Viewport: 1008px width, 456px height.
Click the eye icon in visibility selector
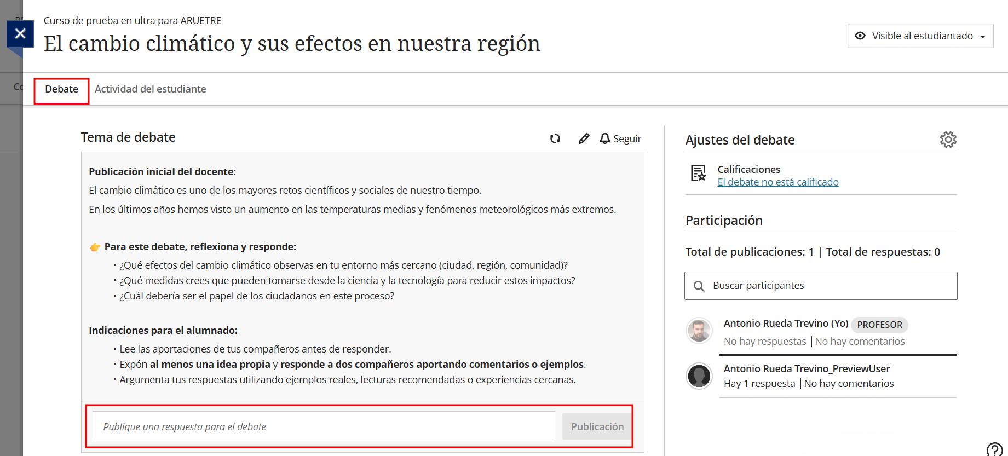(x=860, y=36)
